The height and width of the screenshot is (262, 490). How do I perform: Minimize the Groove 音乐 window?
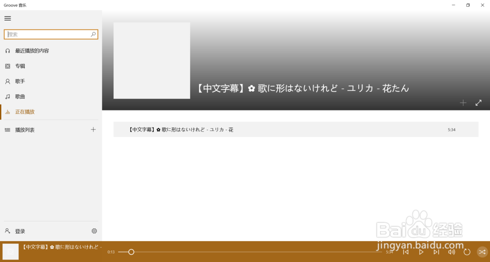(x=453, y=5)
